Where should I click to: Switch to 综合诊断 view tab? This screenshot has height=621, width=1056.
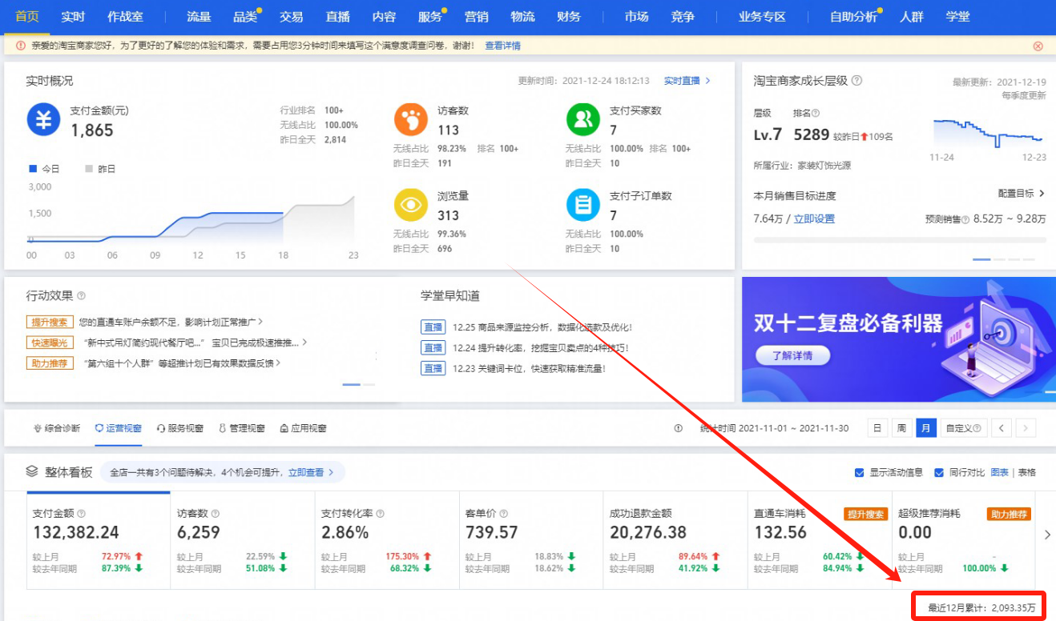[x=57, y=428]
